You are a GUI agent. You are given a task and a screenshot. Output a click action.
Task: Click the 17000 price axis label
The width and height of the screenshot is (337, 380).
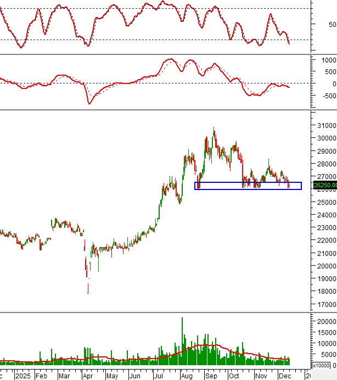[x=325, y=304]
